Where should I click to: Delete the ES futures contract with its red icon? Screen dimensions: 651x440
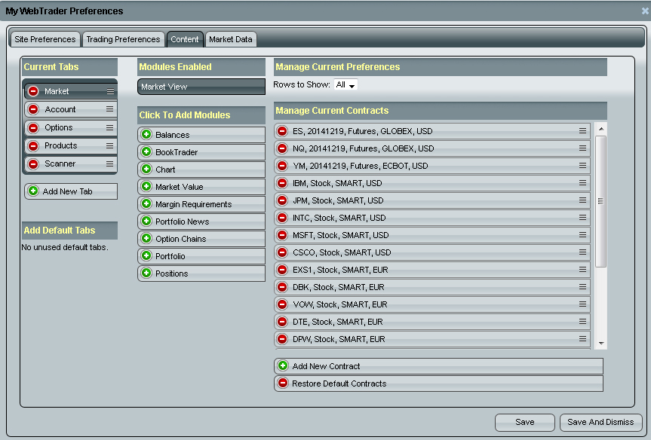click(283, 131)
